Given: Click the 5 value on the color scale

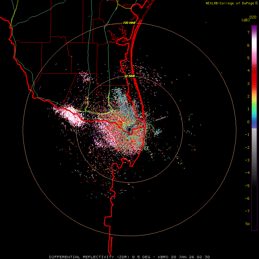Looking at the screenshot, I should coord(248,58).
